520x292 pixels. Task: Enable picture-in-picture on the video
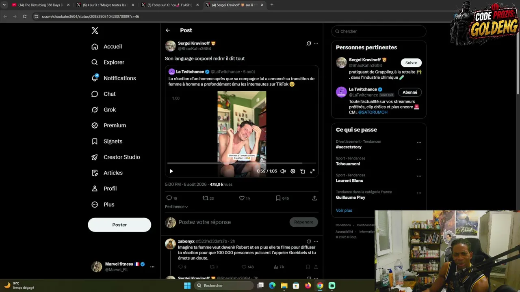pos(303,171)
